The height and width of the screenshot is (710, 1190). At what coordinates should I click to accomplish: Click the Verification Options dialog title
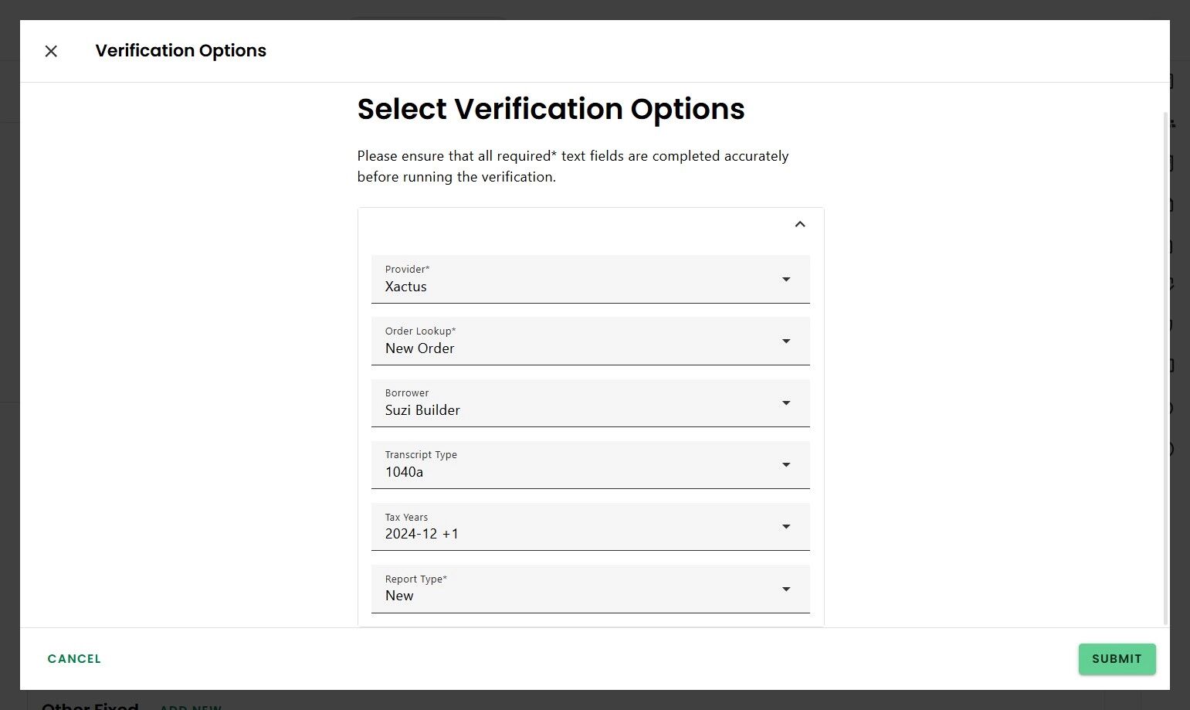[181, 51]
